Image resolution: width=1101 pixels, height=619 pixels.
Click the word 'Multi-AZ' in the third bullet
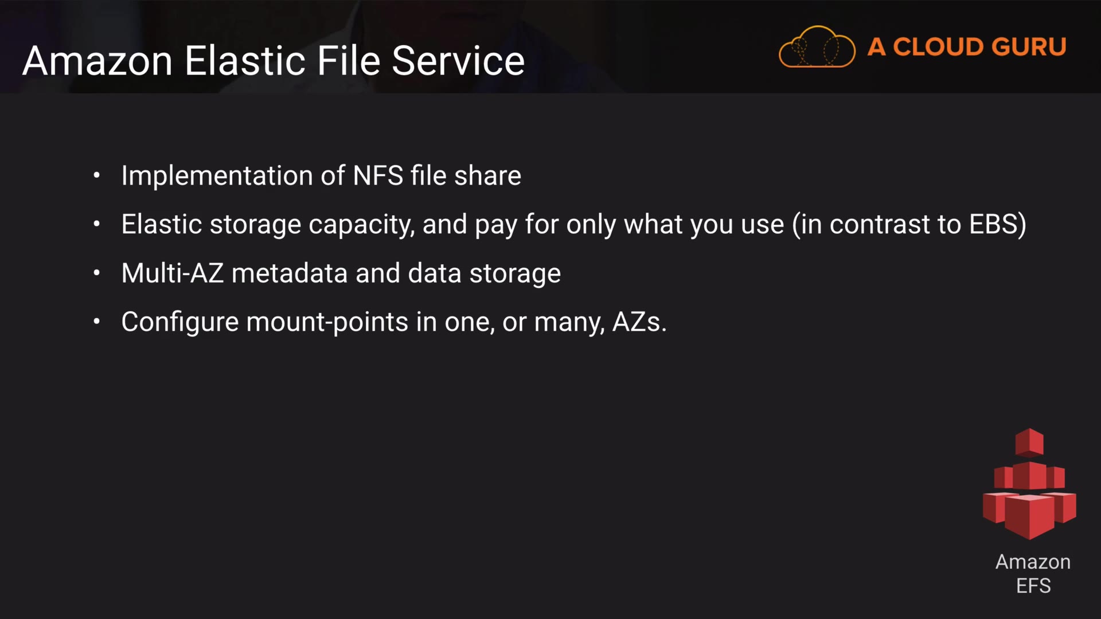tap(172, 273)
